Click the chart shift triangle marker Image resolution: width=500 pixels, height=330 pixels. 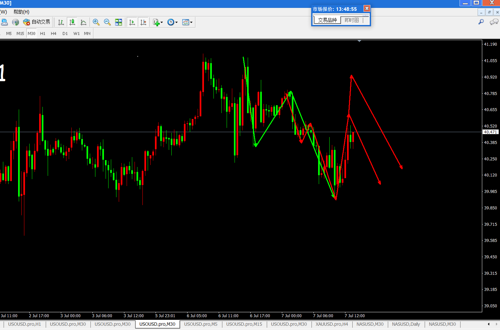[360, 41]
